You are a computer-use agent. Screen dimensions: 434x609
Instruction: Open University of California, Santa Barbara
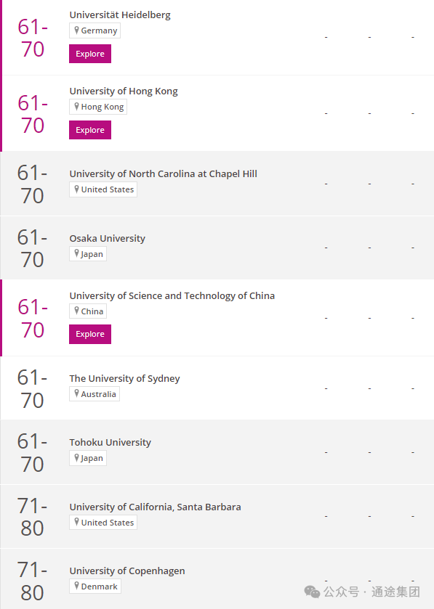click(155, 507)
